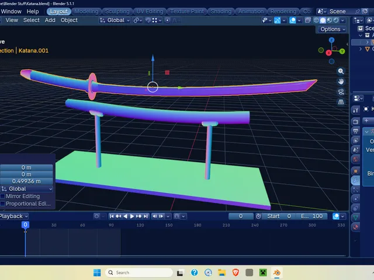Open the Object properties tab

click(355, 171)
